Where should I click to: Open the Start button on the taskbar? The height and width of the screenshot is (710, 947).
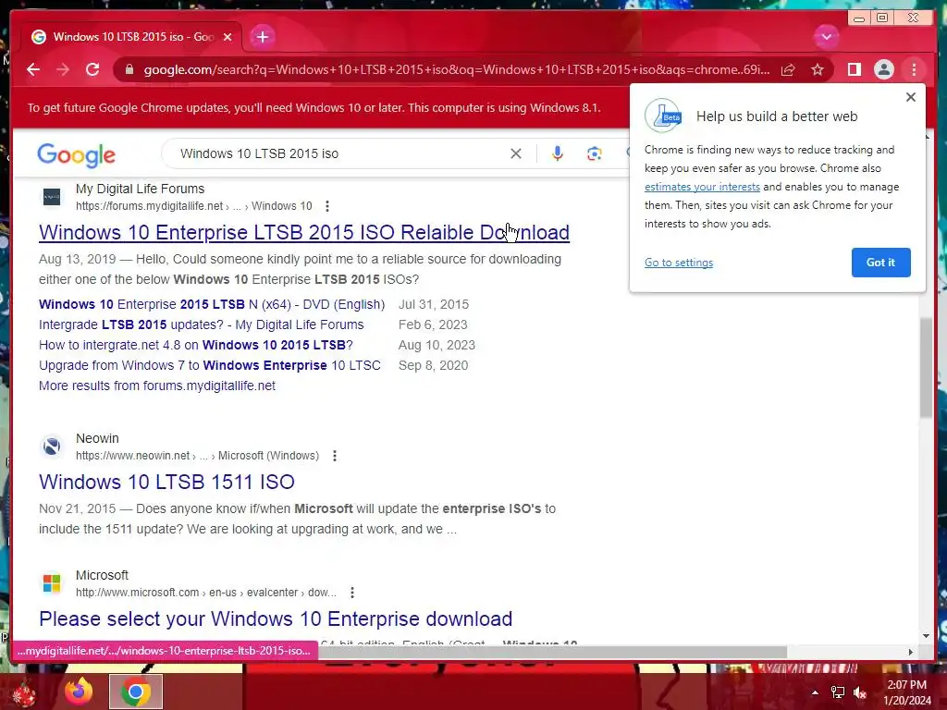[23, 692]
